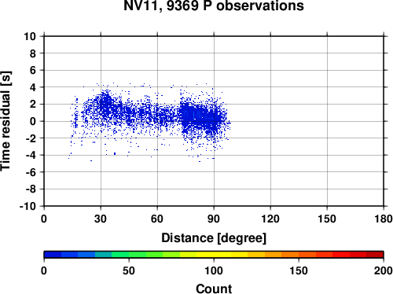The width and height of the screenshot is (393, 294).
Task: Click the colorbar tick label 200
Action: click(384, 270)
